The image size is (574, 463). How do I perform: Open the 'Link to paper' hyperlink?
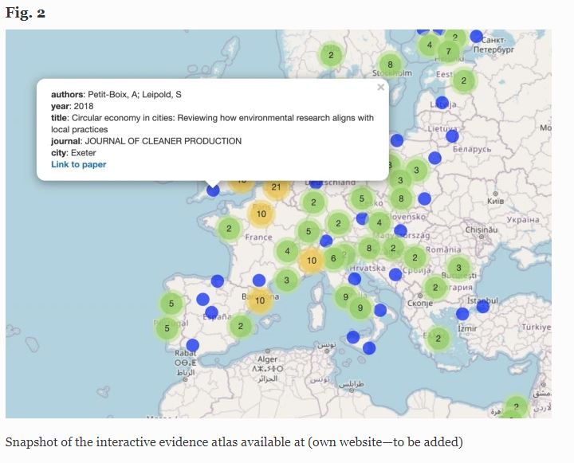point(79,164)
